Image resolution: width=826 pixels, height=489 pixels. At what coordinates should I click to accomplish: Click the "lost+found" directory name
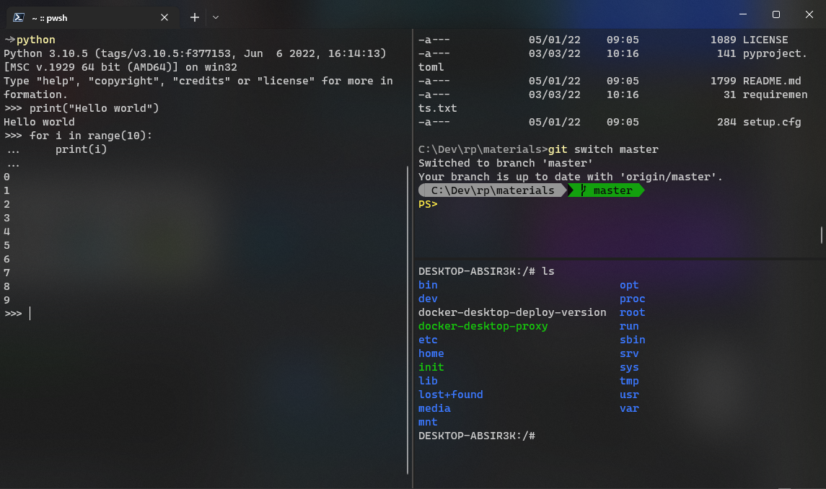(x=450, y=395)
